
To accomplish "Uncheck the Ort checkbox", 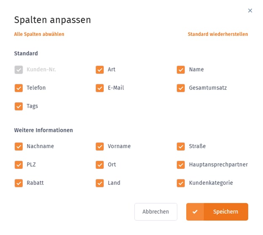I will [100, 165].
